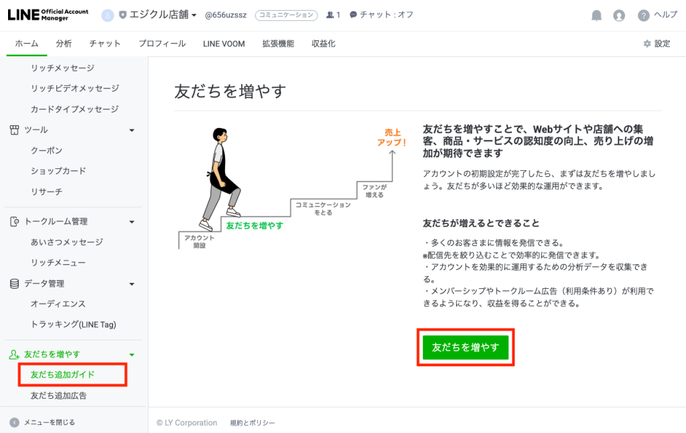Open the notifications bell icon
Viewport: 686px width, 433px height.
coord(596,16)
